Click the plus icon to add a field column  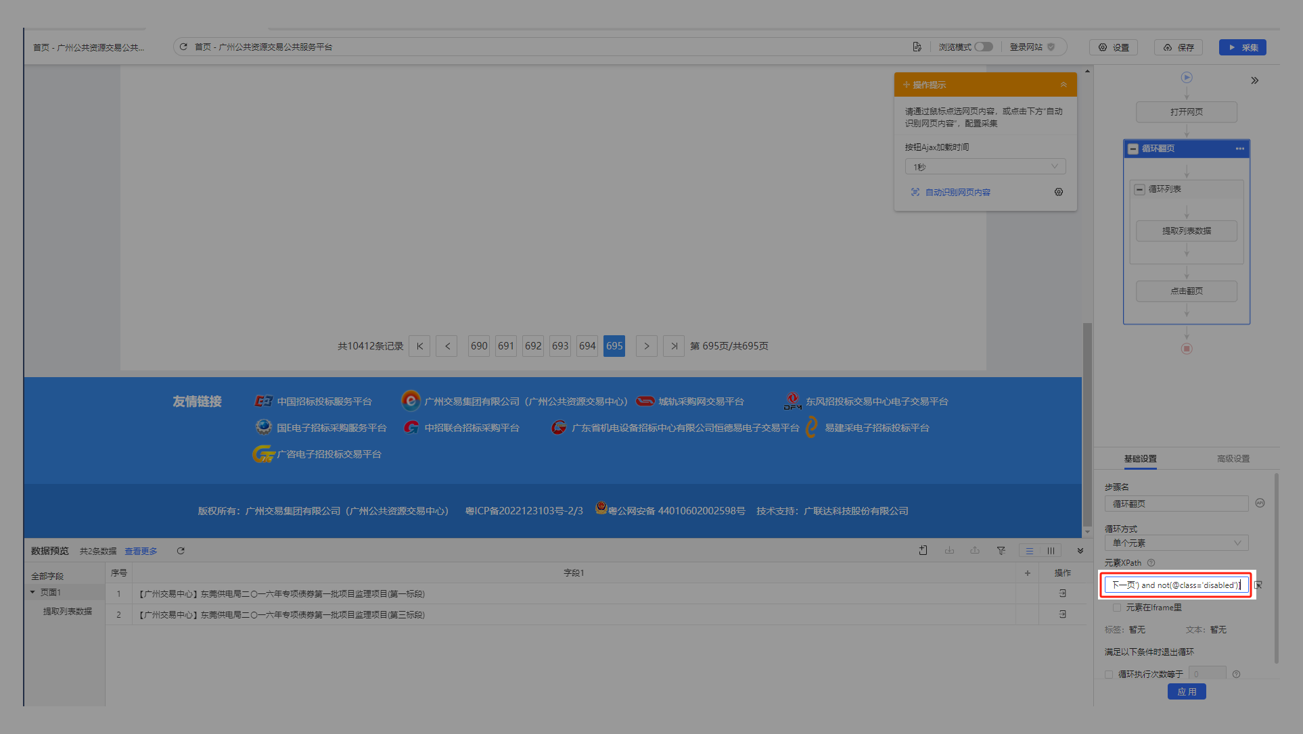pos(1027,573)
